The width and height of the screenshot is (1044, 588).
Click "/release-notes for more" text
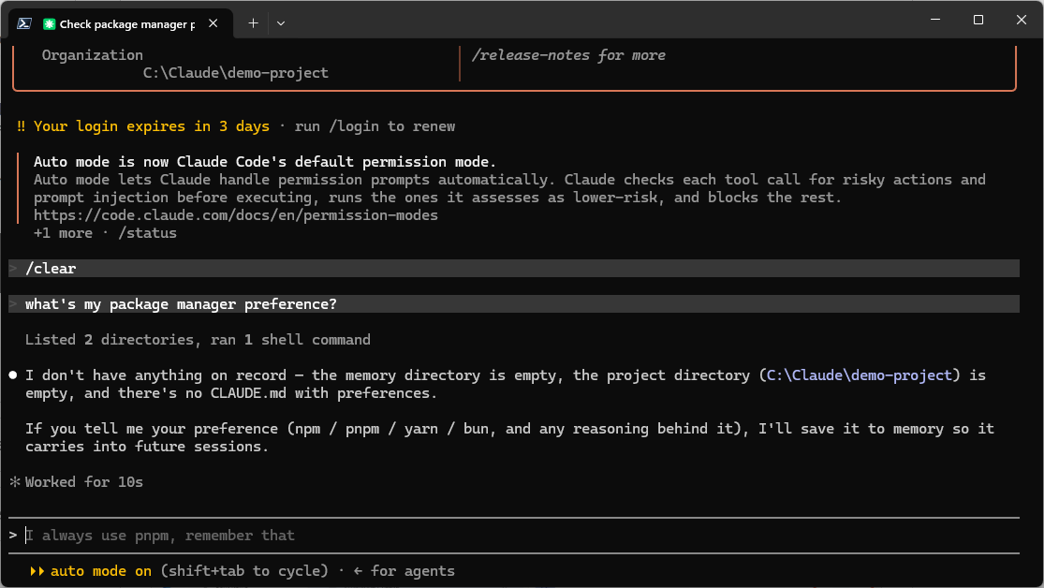point(568,55)
